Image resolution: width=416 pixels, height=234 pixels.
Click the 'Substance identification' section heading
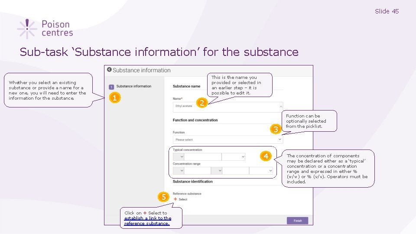pyautogui.click(x=192, y=182)
